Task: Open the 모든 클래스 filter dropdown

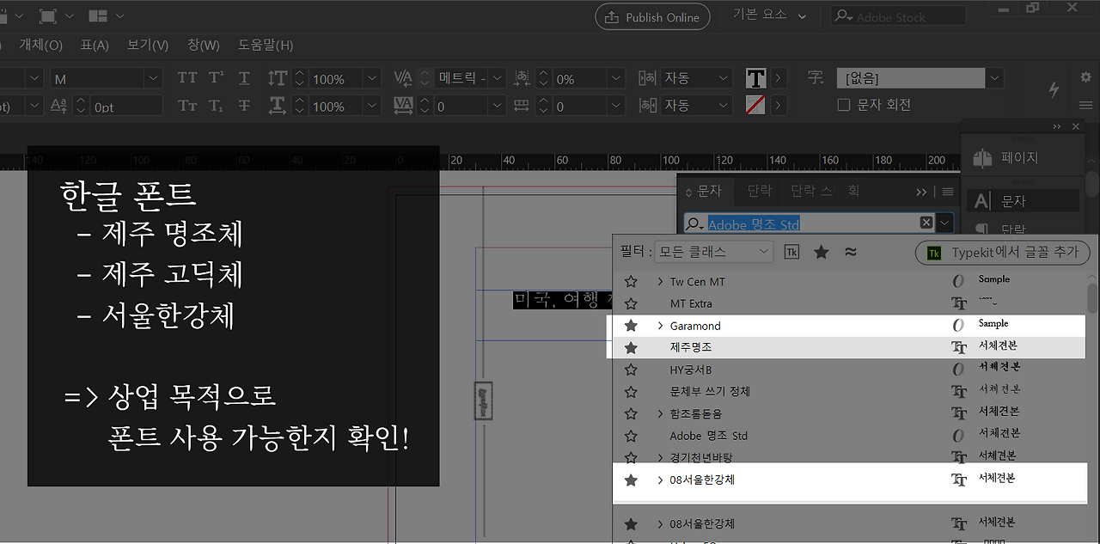Action: pos(713,252)
